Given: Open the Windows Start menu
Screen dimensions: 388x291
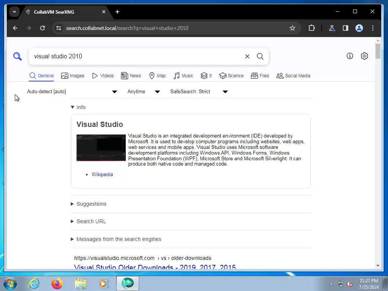Looking at the screenshot, I should [10, 283].
